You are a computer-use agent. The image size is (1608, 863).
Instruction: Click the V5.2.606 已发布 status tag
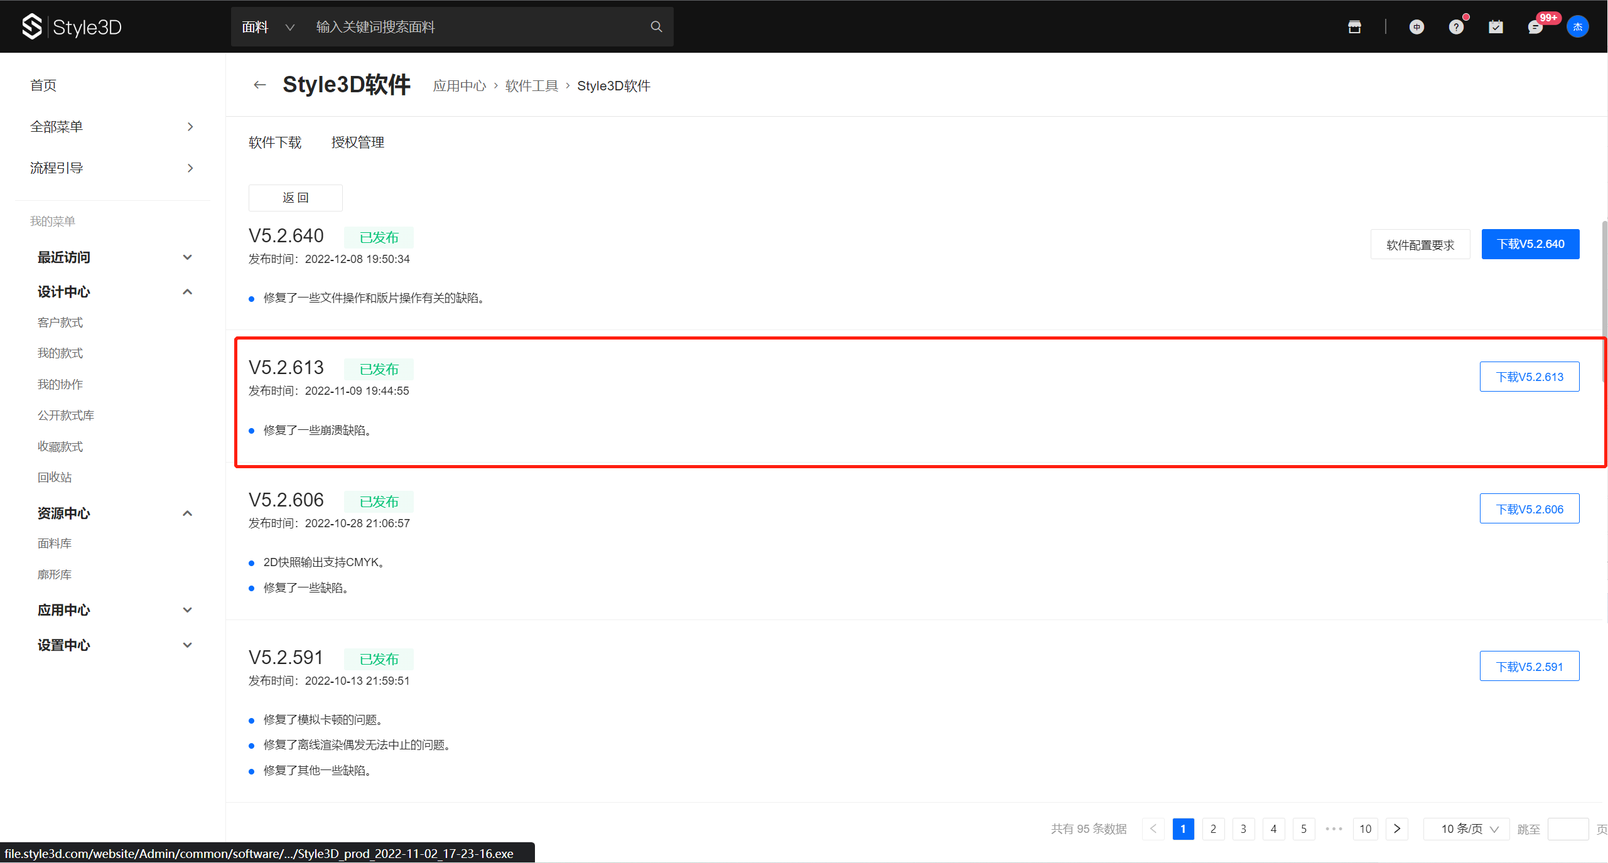(379, 502)
